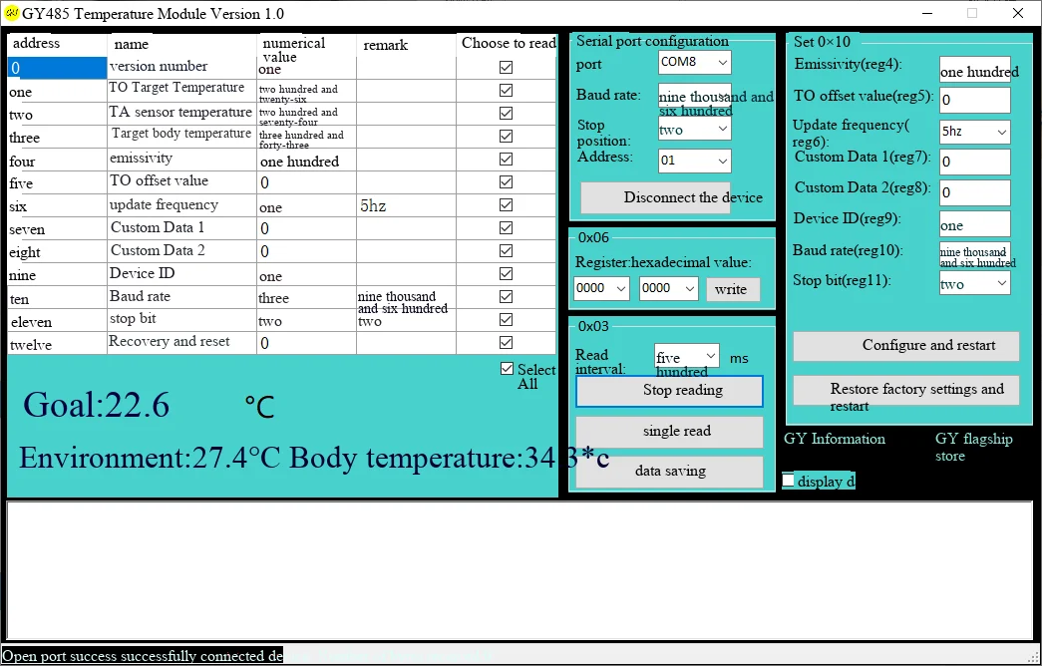Toggle Custom Data 1 row checkbox
1042x666 pixels.
[x=506, y=228]
